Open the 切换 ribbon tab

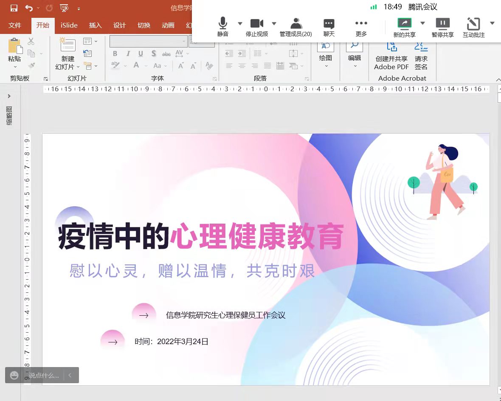(x=144, y=25)
